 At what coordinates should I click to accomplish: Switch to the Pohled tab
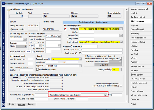[x=11, y=105]
